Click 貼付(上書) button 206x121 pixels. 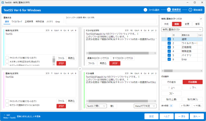pyautogui.click(x=171, y=99)
